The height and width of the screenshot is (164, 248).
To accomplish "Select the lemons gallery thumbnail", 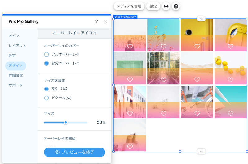I will tap(231, 68).
